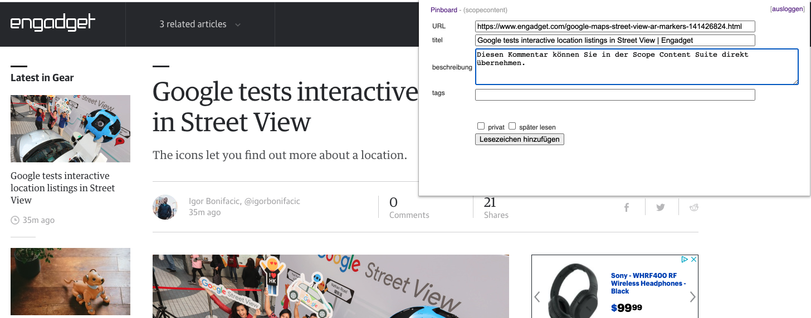
Task: Click Lesezeichen hinzufügen button
Action: (x=520, y=139)
